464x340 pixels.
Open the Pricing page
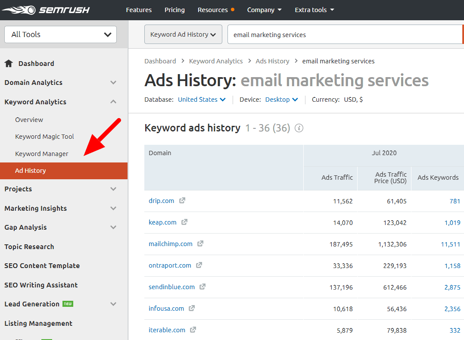[174, 10]
